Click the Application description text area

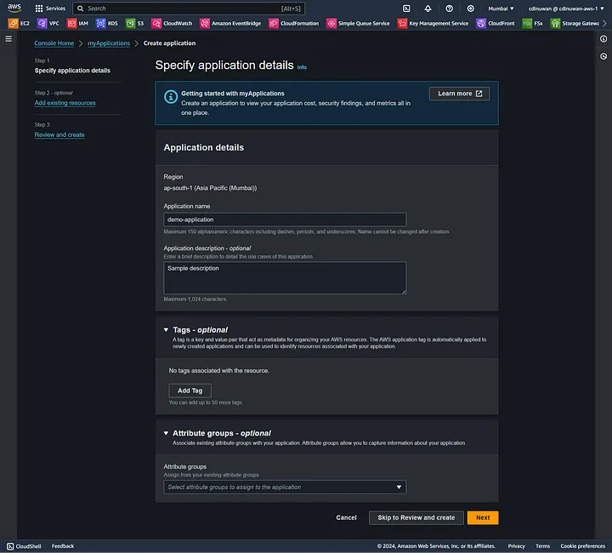285,277
